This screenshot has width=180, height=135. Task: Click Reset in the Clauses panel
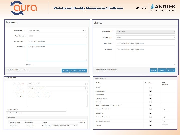[162, 70]
